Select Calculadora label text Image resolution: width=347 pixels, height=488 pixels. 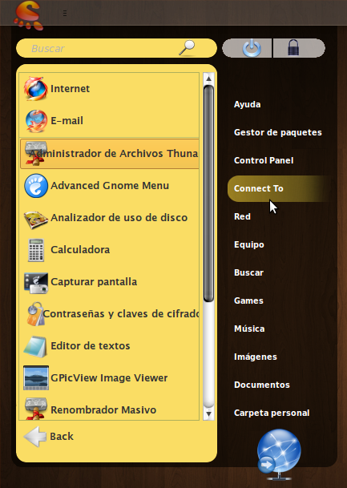(80, 249)
